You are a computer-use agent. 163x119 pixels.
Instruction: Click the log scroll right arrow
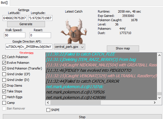155,102
